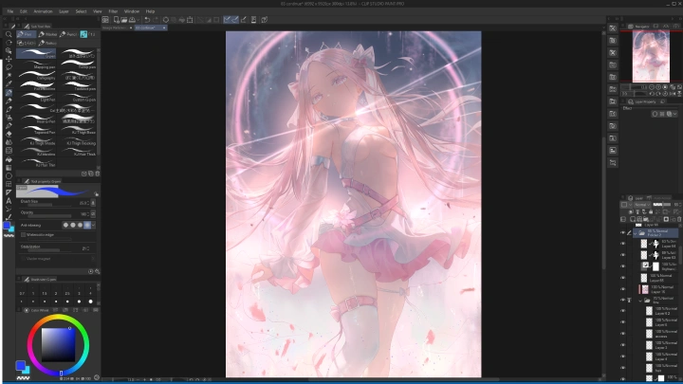The width and height of the screenshot is (683, 384).
Task: Click the Clear circle icon in command bar
Action: pyautogui.click(x=165, y=20)
